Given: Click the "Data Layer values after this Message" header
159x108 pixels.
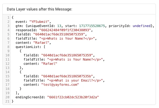Looking at the screenshot, I should tap(39, 9).
